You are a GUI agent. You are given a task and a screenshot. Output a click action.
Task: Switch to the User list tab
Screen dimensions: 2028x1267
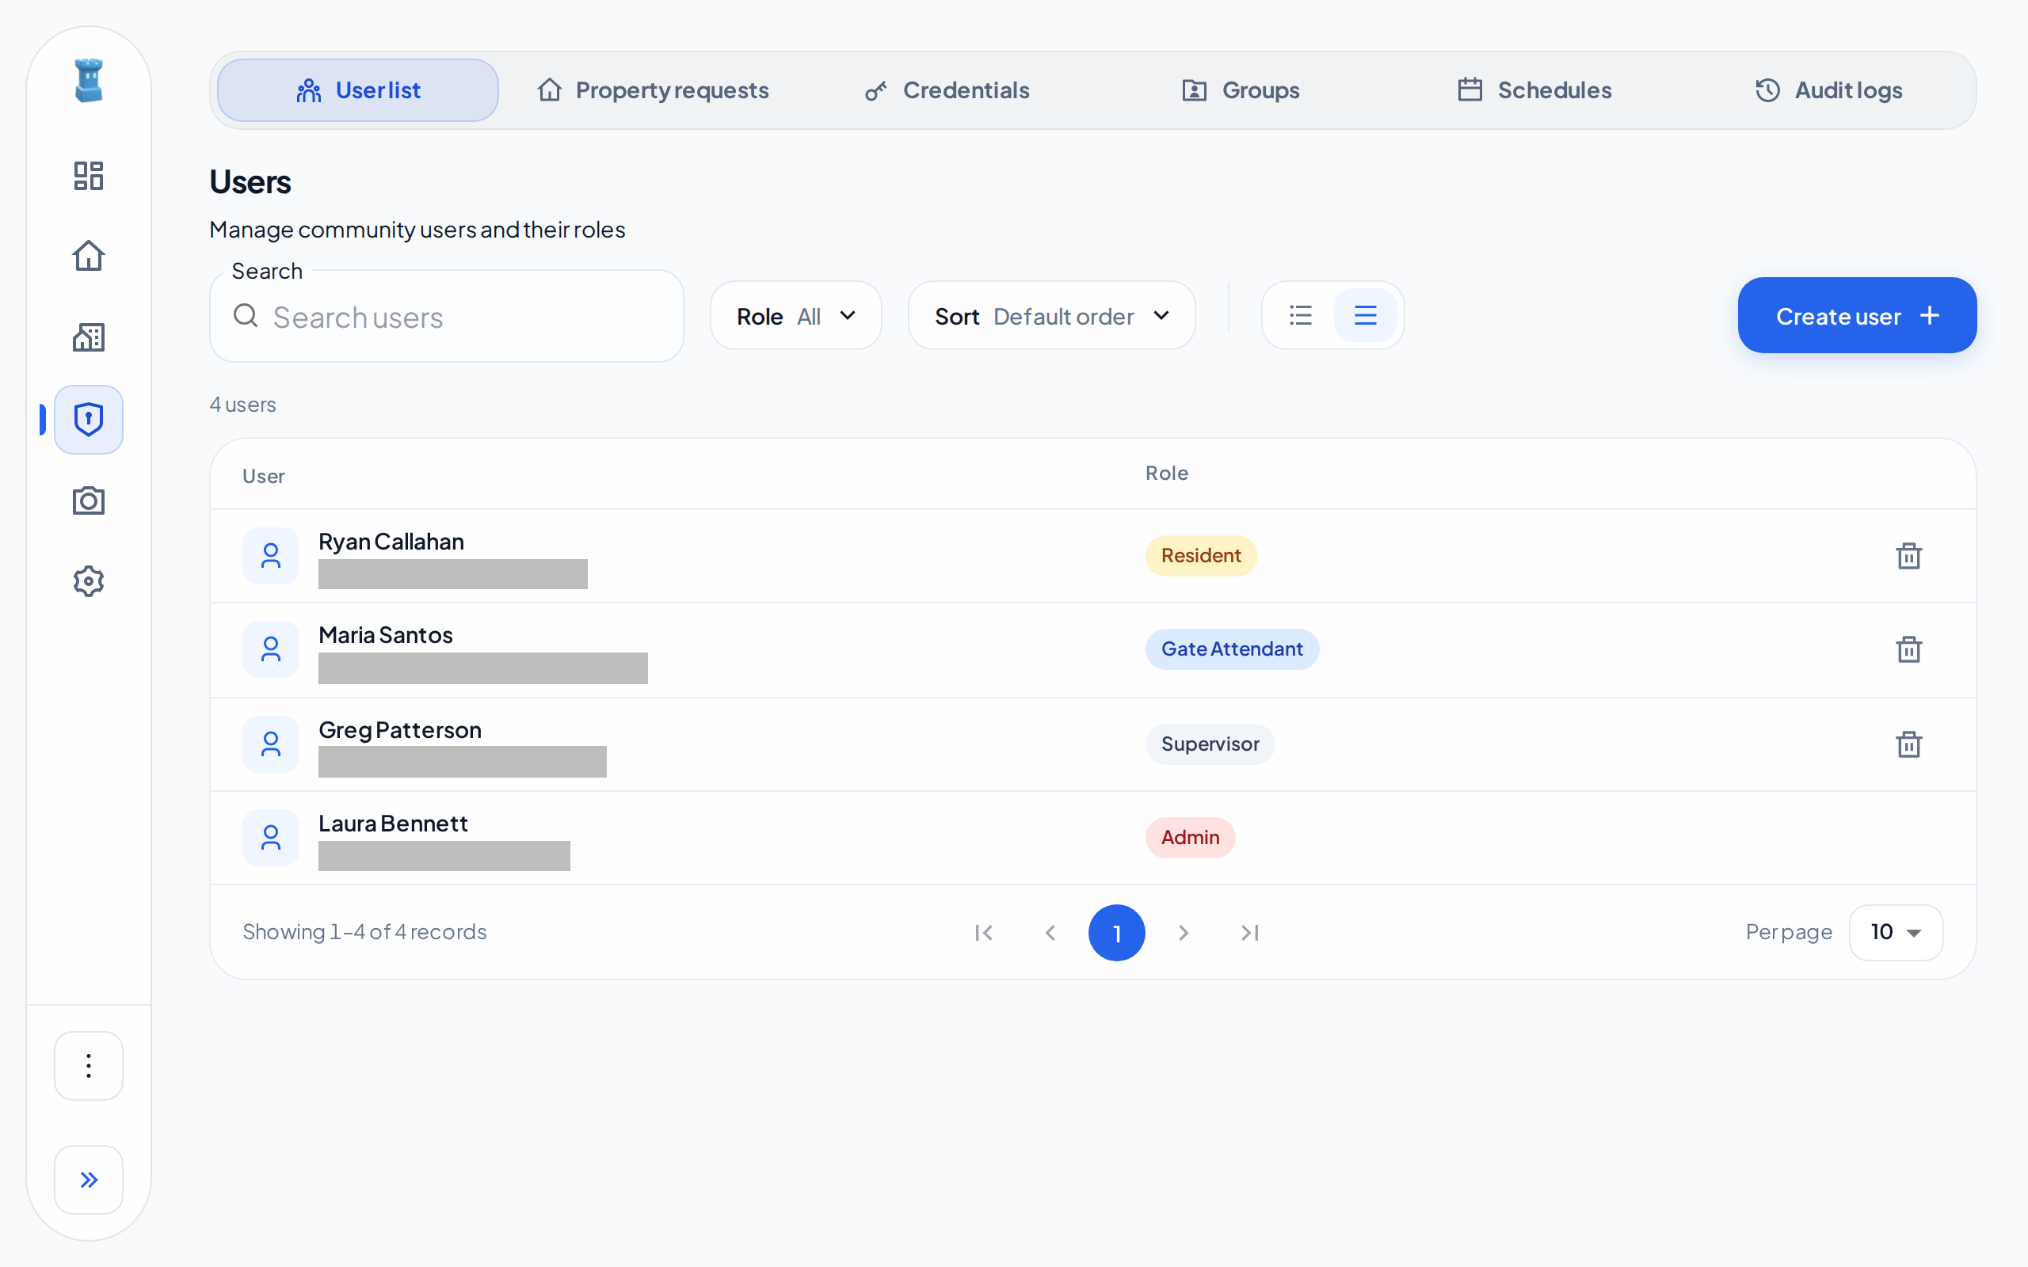(358, 89)
